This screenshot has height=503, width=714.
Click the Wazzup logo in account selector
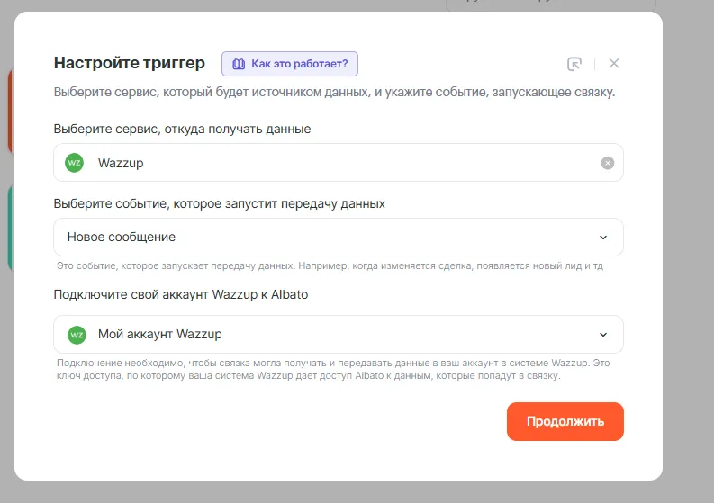point(77,335)
